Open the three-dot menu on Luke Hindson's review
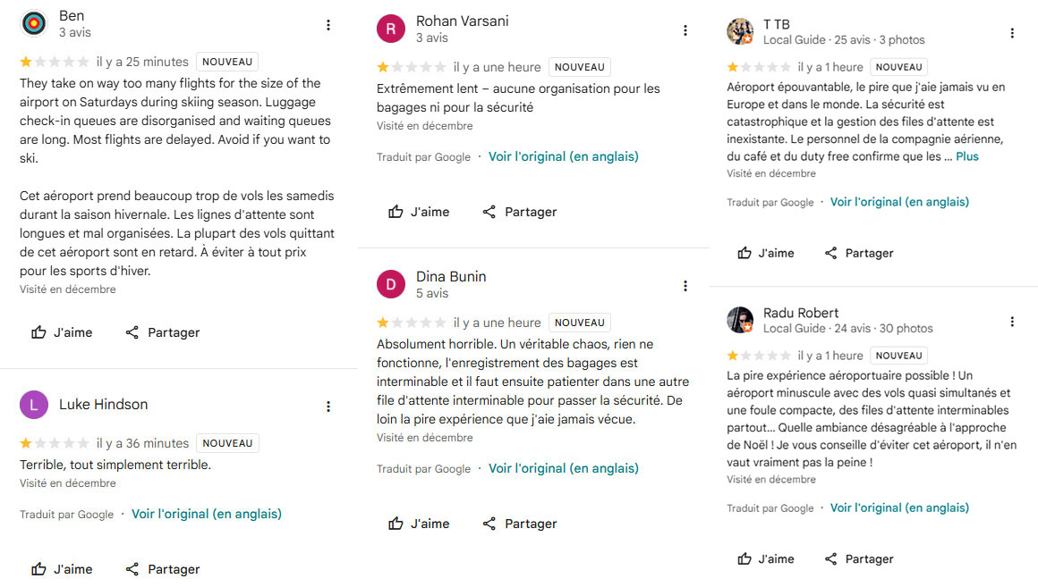 coord(328,407)
